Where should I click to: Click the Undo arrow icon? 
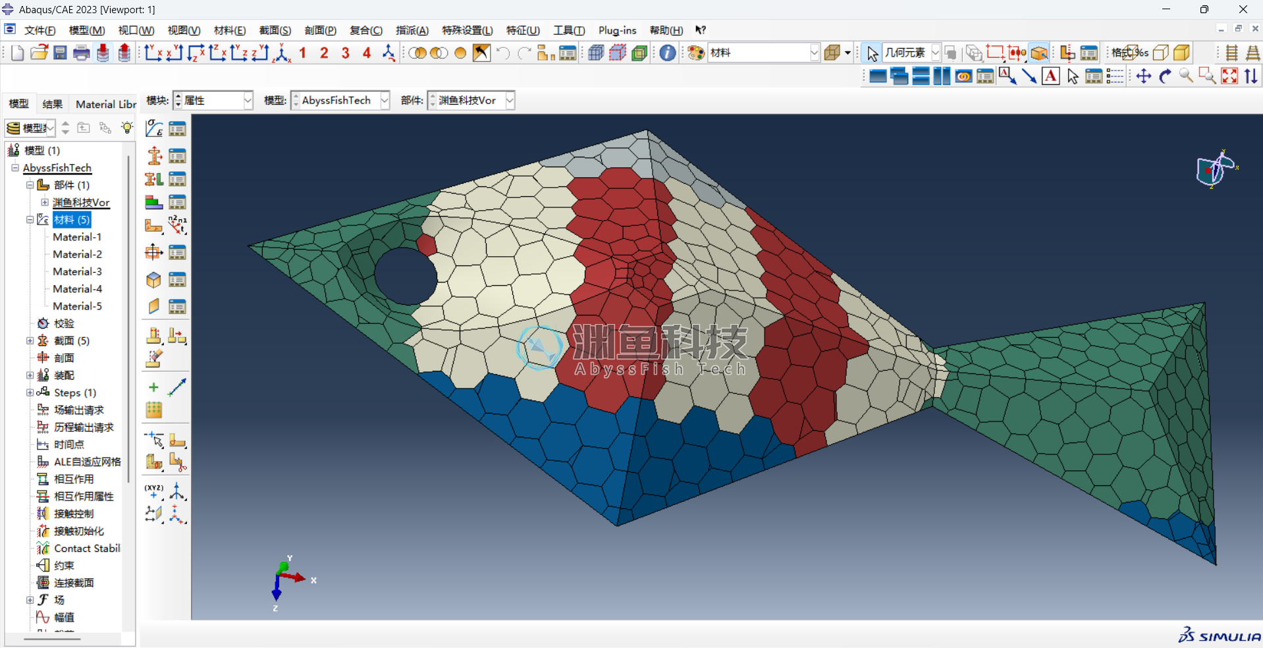click(x=503, y=53)
